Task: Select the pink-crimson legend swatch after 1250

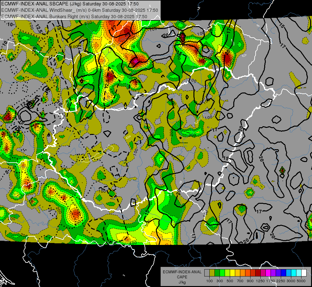Action: [263, 273]
